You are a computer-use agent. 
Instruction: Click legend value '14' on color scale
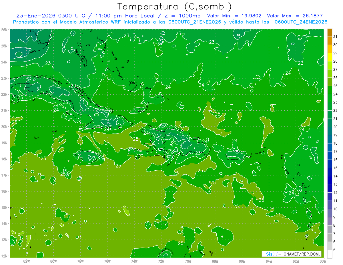point(335,176)
